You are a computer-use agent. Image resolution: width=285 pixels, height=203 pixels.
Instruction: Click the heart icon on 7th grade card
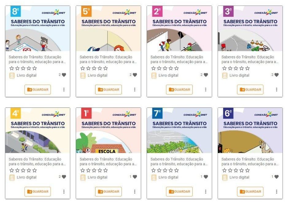coord(206,177)
